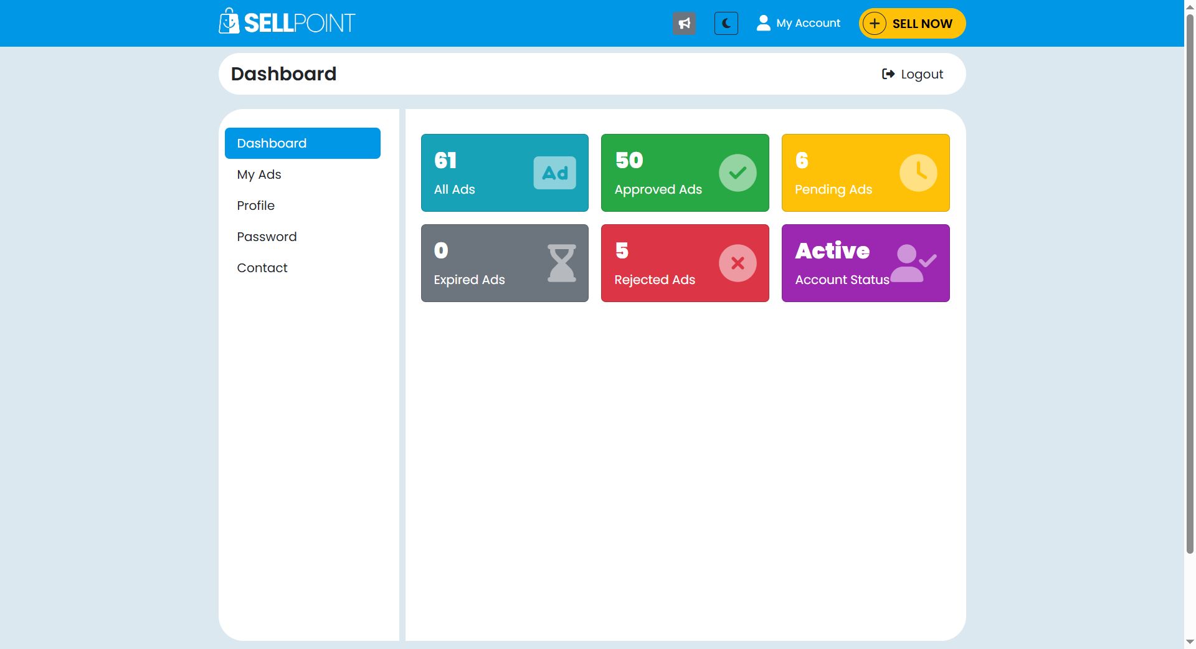Open the My Account link
Image resolution: width=1196 pixels, height=649 pixels.
[x=798, y=23]
